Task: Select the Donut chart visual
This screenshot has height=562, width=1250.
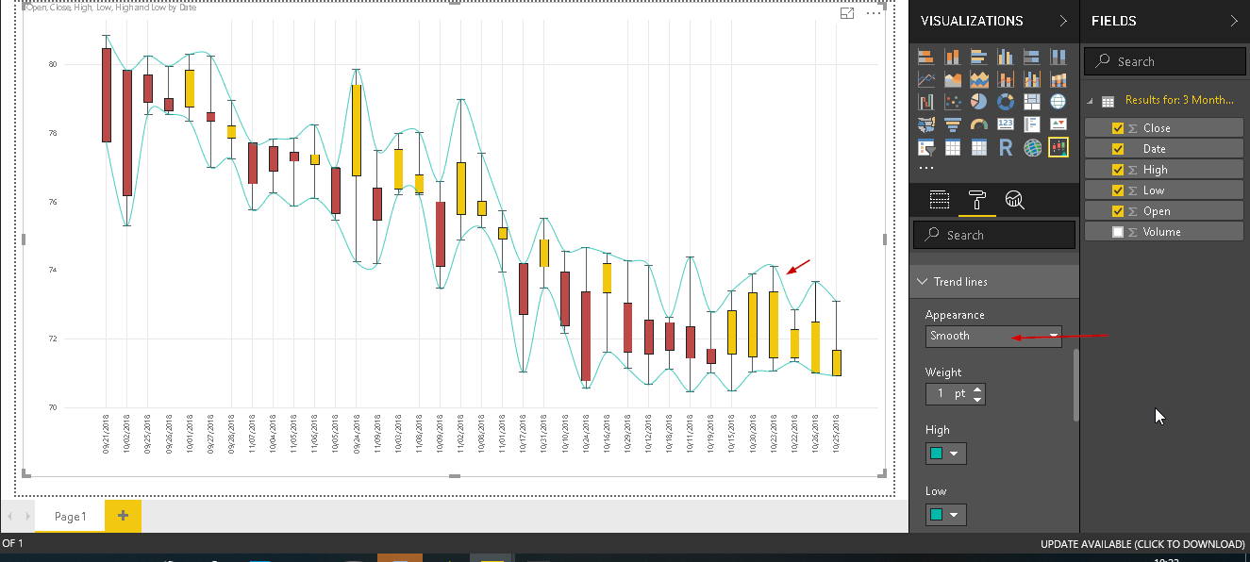Action: pos(1006,102)
